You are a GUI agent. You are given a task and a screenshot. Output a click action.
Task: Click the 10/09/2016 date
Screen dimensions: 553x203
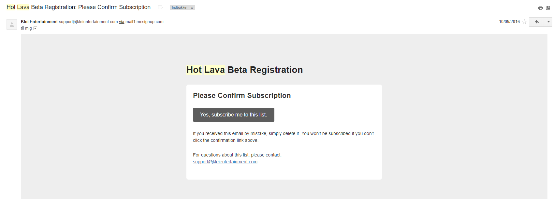[509, 22]
